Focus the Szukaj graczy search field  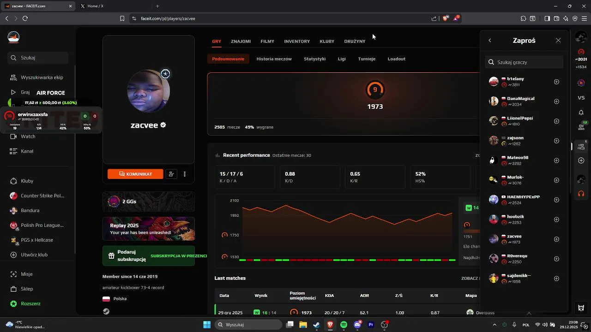(x=524, y=62)
